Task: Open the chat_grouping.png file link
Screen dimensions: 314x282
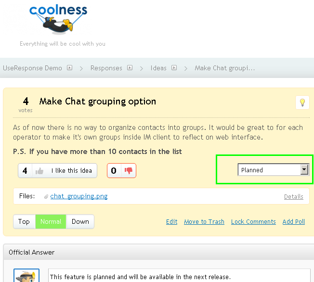Action: coord(79,196)
